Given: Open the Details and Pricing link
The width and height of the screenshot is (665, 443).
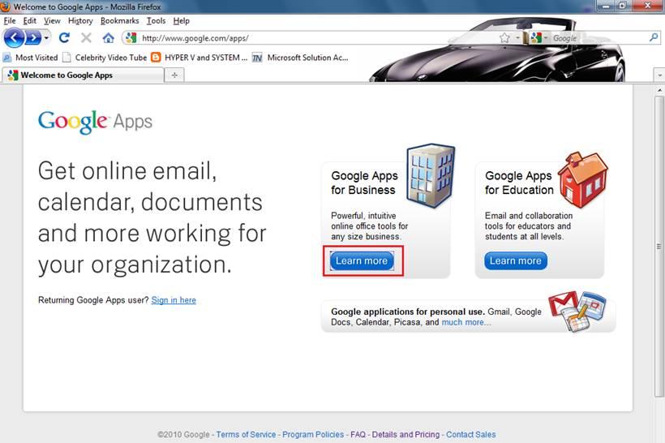Looking at the screenshot, I should [405, 435].
